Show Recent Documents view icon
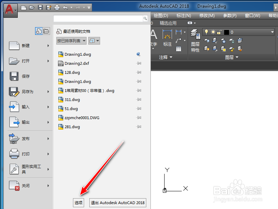The width and height of the screenshot is (278, 209). (x=39, y=31)
